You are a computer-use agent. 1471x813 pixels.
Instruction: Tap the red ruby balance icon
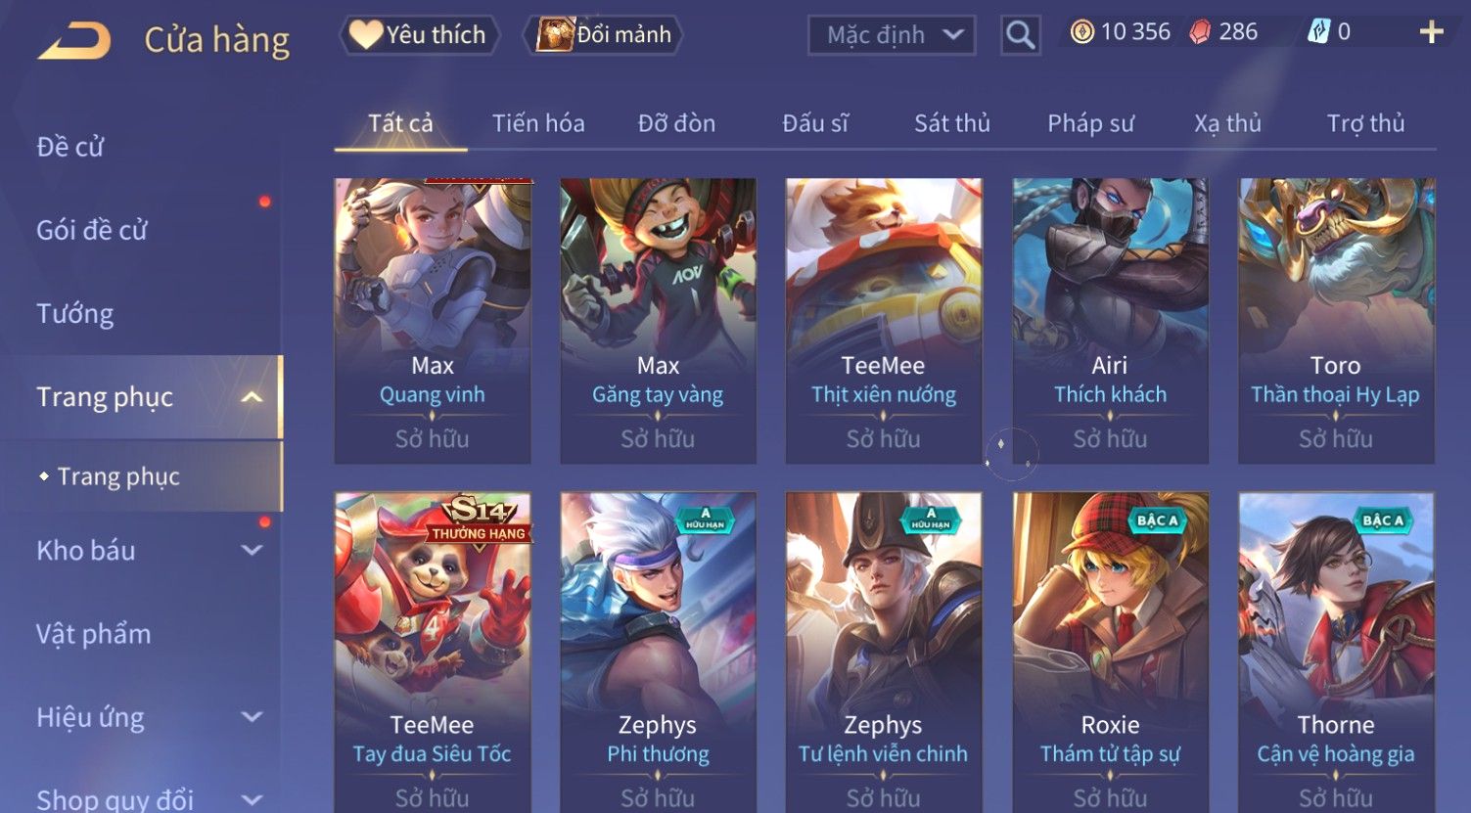[1200, 32]
